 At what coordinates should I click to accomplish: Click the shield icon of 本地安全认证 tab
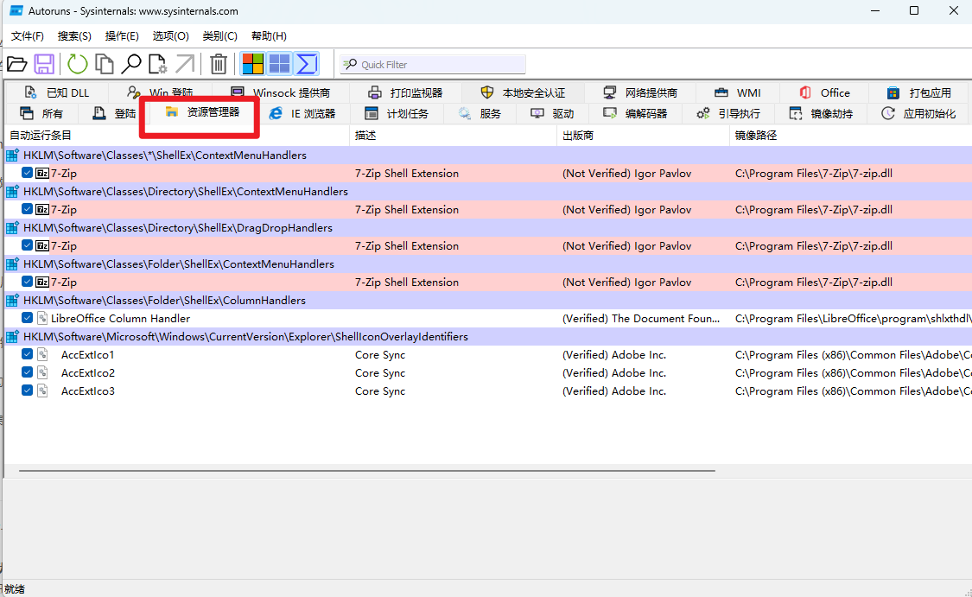[487, 92]
